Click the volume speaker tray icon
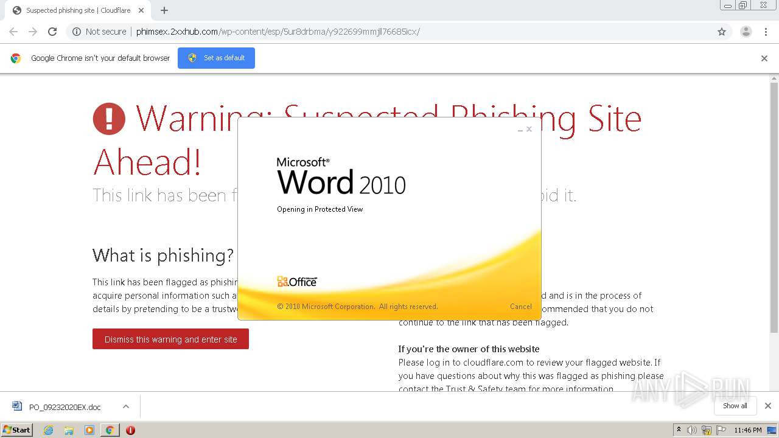The width and height of the screenshot is (779, 438). [x=692, y=430]
